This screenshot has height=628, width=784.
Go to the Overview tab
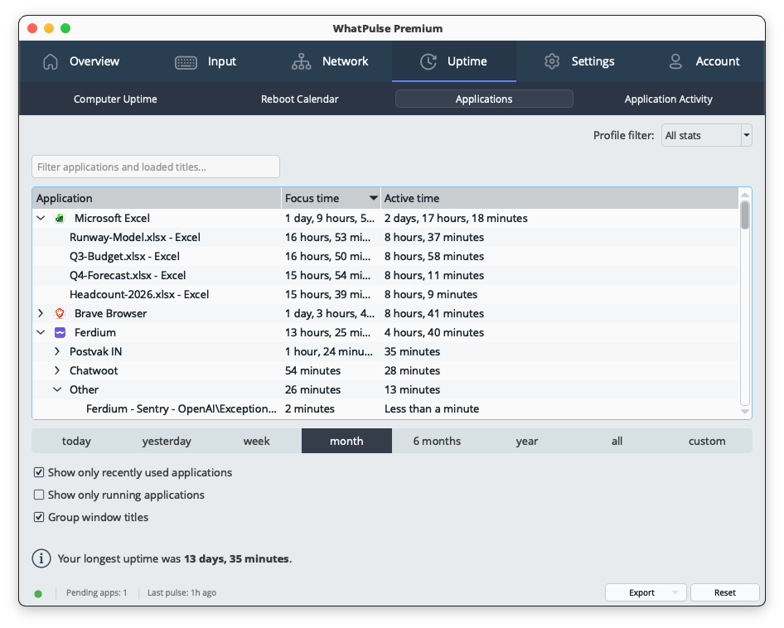tap(81, 61)
